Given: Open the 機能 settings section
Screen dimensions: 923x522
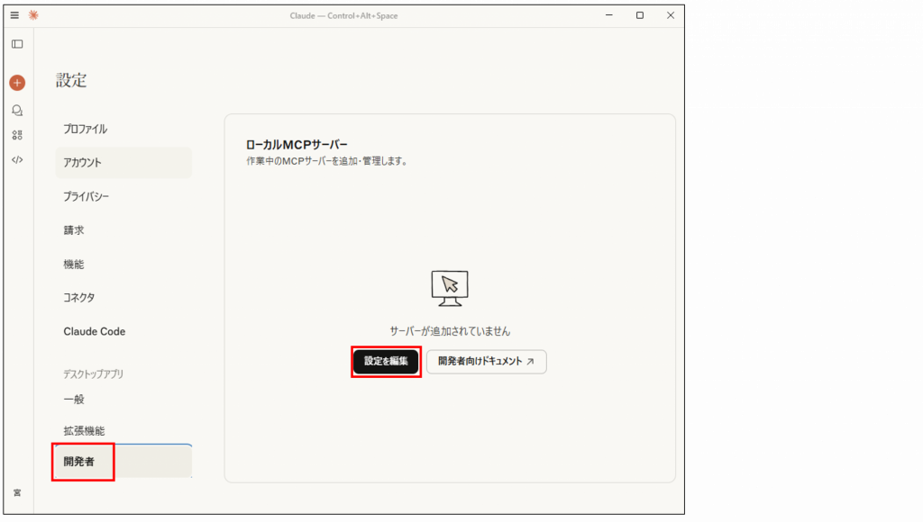Looking at the screenshot, I should pos(74,265).
